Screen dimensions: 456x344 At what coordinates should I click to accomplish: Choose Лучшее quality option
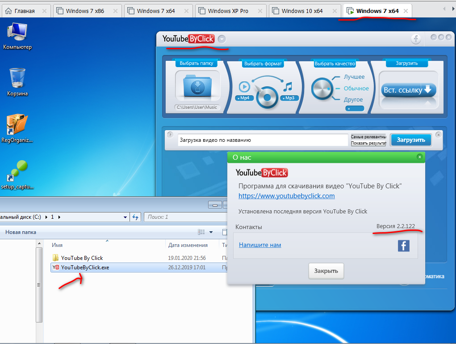click(354, 77)
